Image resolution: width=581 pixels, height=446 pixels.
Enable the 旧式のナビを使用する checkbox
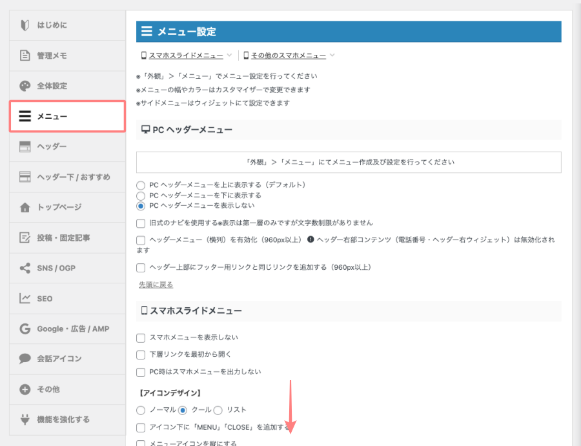coord(140,223)
